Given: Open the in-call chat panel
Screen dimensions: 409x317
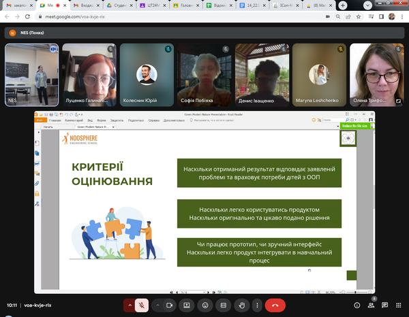Looking at the screenshot, I should tap(385, 305).
